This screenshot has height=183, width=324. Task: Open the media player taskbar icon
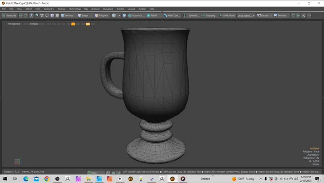click(x=183, y=179)
